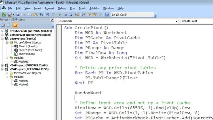Click the disabled Toolbox icon
Viewport: 213px width, 120px height.
[x=100, y=15]
